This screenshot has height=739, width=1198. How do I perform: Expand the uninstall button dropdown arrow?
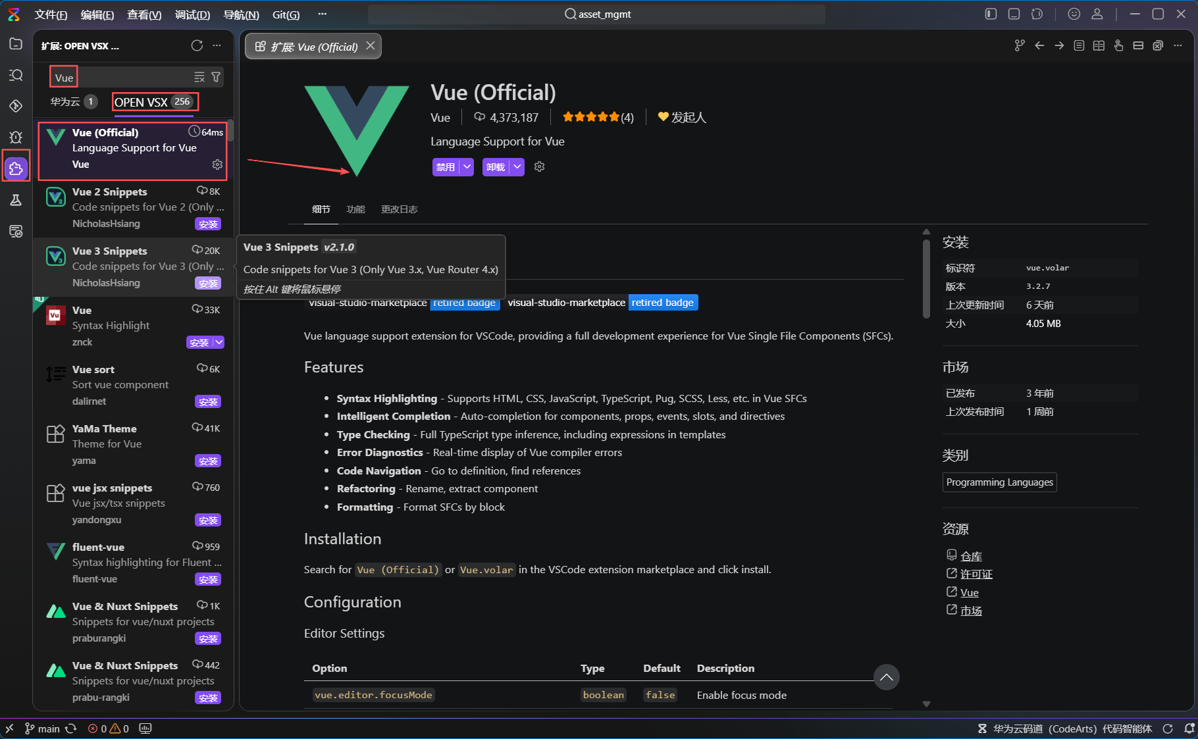coord(517,166)
